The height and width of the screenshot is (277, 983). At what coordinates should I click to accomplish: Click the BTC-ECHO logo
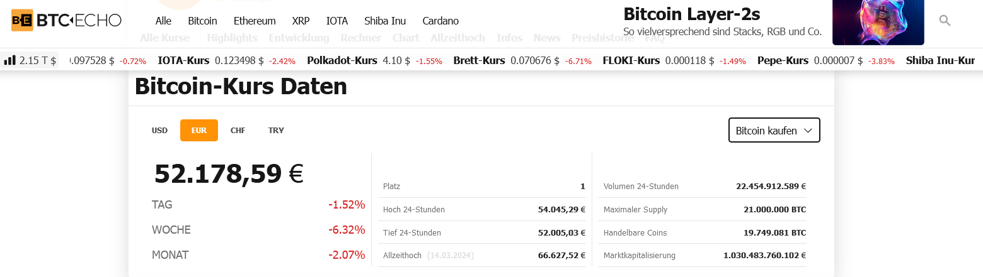[x=66, y=21]
